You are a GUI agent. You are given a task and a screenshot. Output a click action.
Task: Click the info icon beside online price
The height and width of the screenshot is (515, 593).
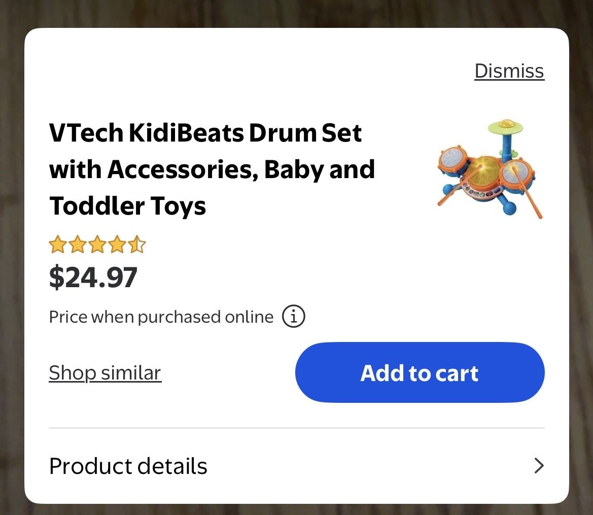(x=294, y=317)
